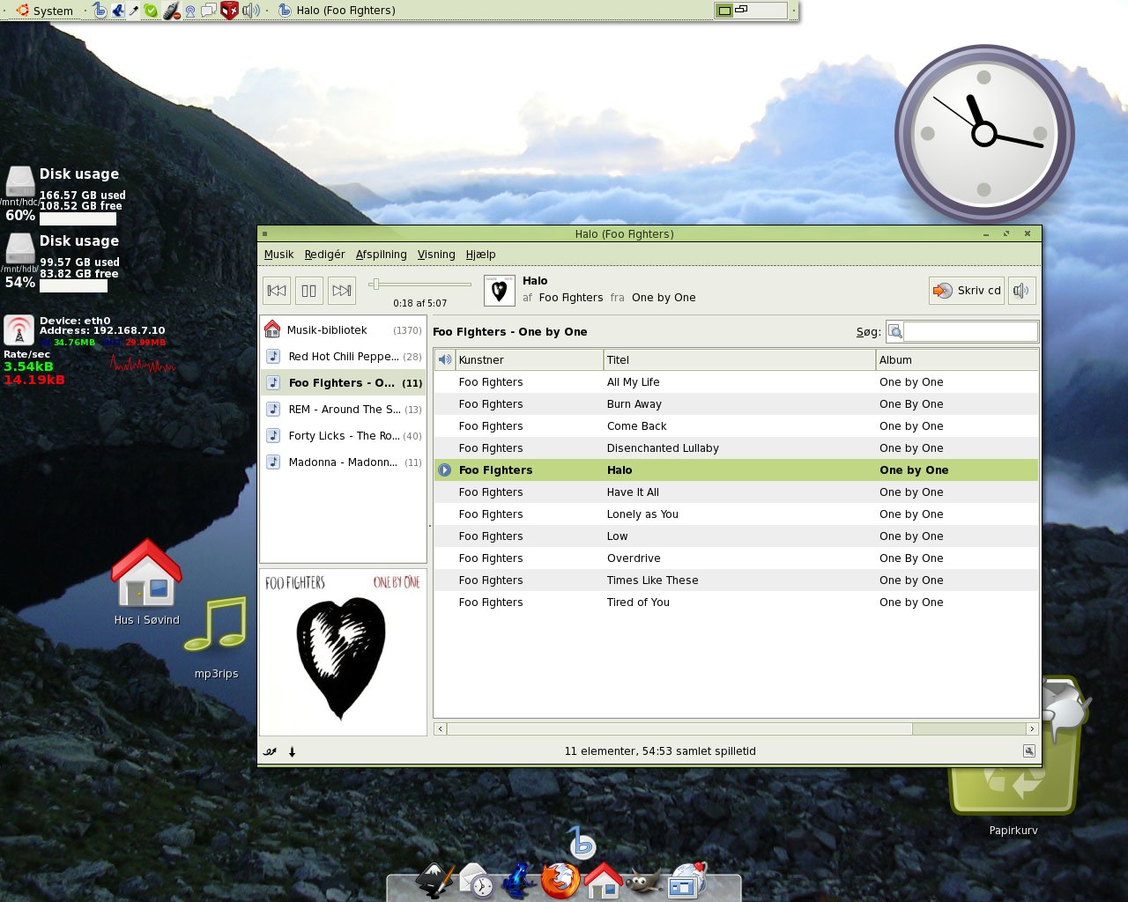
Task: Select the track All My Life
Action: point(736,382)
